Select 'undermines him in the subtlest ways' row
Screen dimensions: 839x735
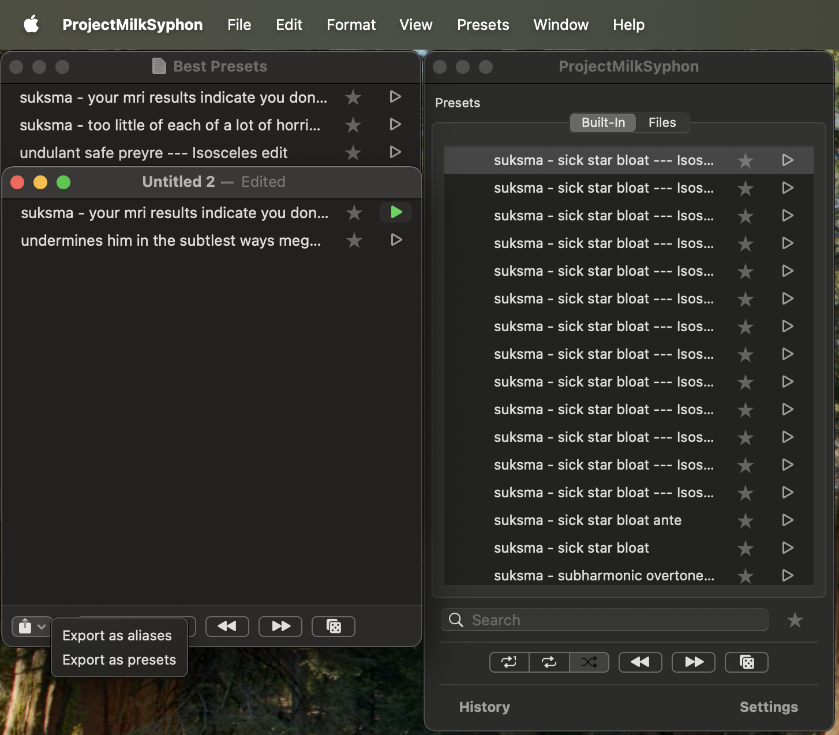click(212, 241)
